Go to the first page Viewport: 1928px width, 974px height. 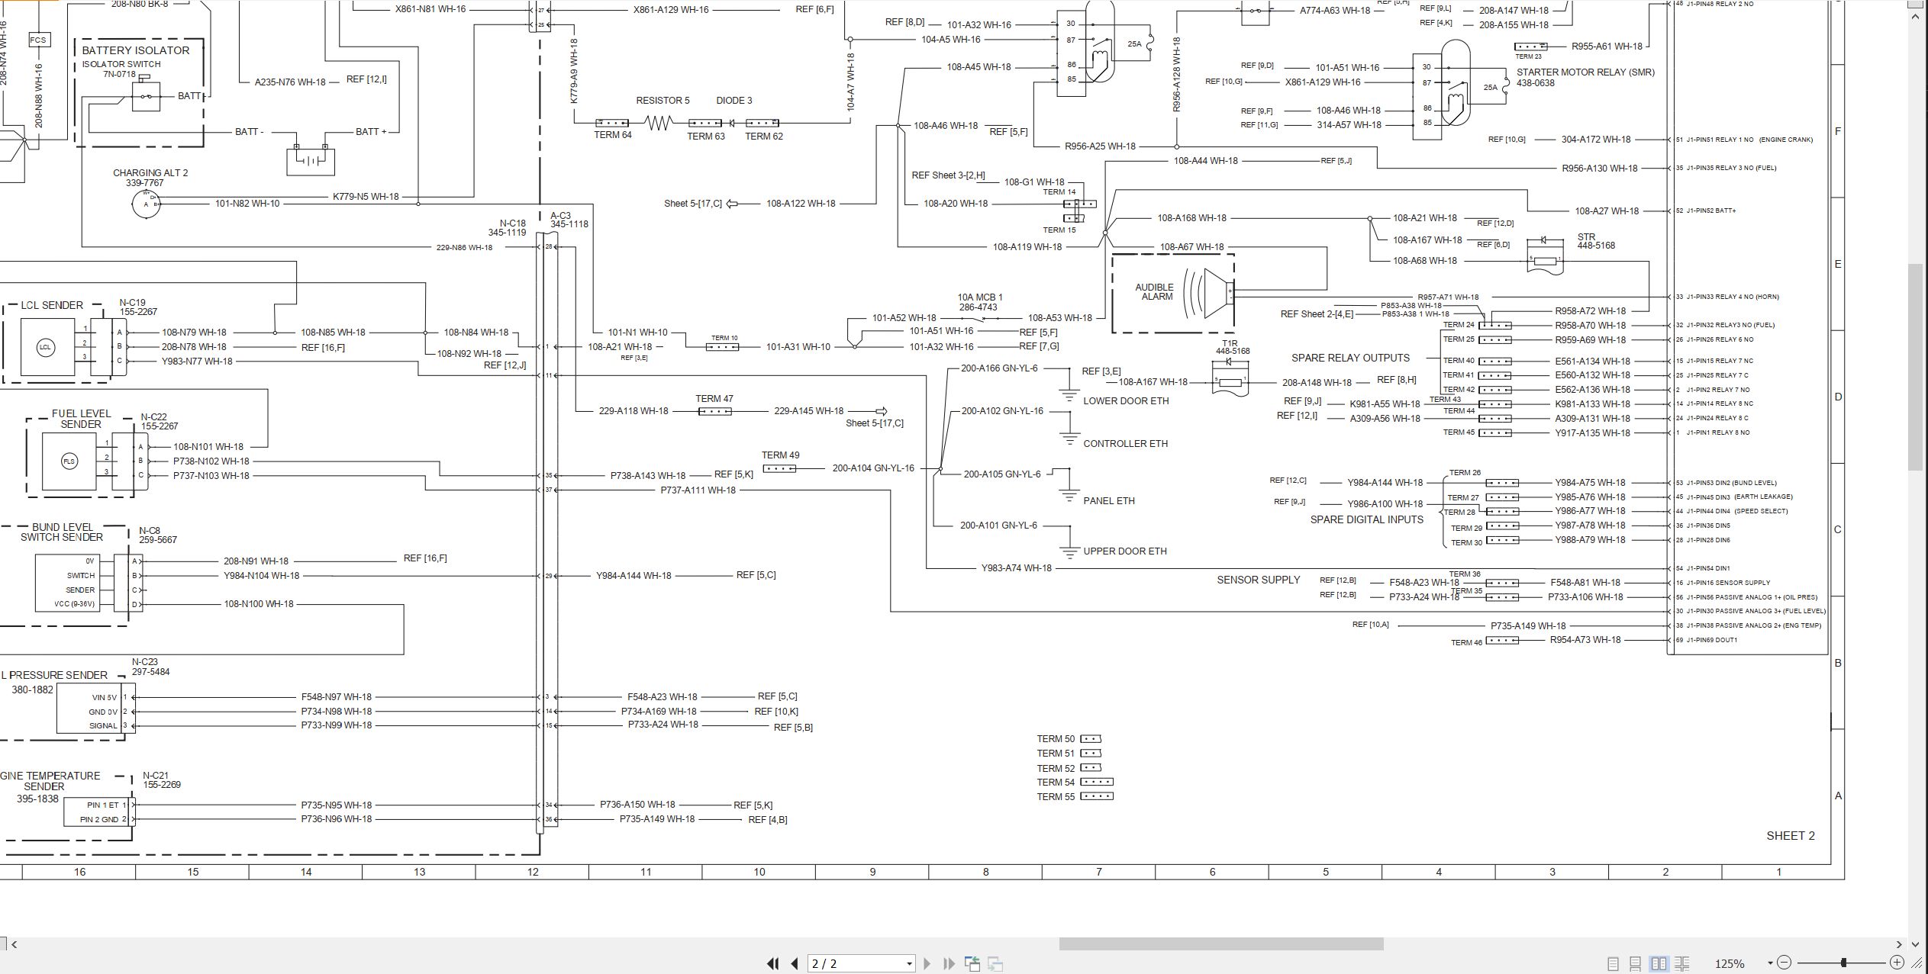click(772, 963)
